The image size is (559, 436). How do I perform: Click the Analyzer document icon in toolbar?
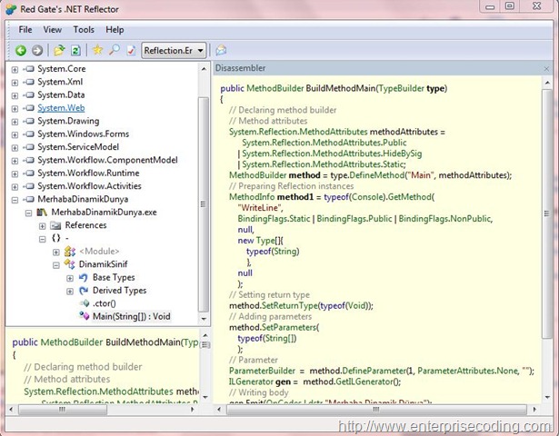pyautogui.click(x=131, y=50)
